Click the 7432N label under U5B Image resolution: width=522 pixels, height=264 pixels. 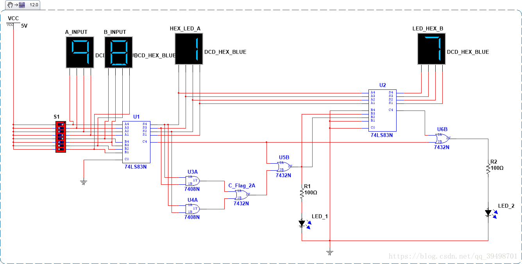[x=283, y=175]
